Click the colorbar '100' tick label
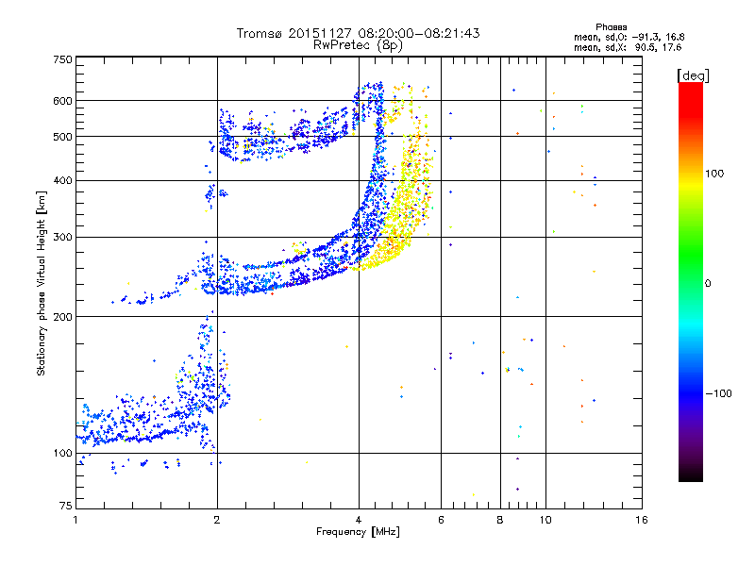 click(714, 174)
